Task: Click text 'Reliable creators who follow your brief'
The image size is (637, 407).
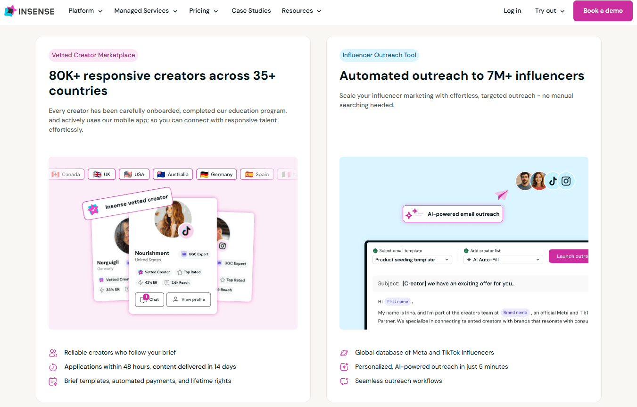Action: tap(120, 353)
